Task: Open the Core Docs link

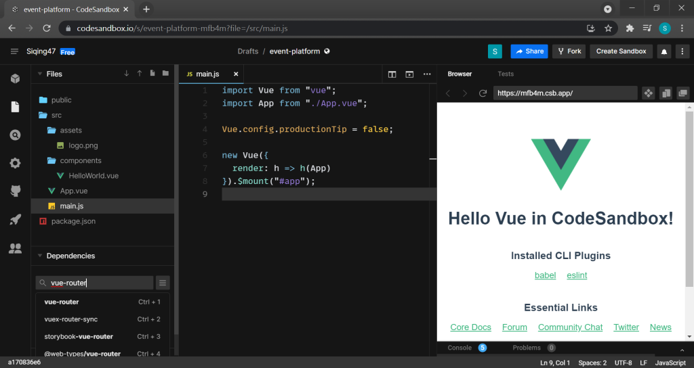Action: (x=470, y=327)
